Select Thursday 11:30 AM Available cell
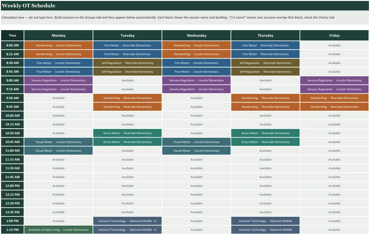Image resolution: width=370 pixels, height=235 pixels. click(265, 168)
